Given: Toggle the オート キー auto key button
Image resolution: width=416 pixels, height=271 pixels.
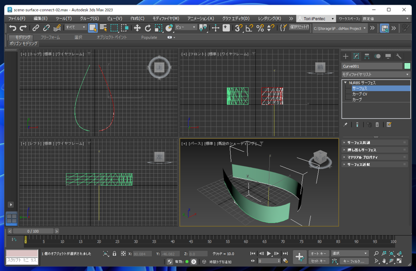Looking at the screenshot, I should click(319, 254).
